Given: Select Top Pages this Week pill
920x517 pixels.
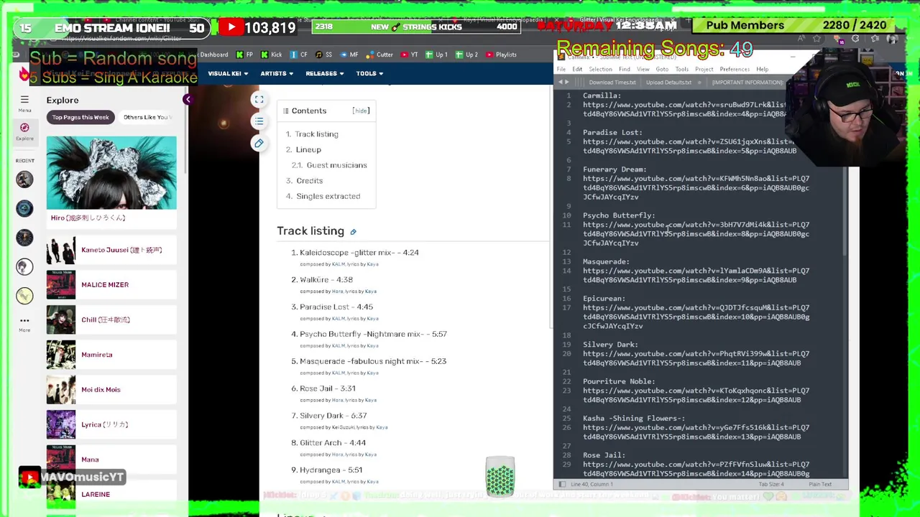Looking at the screenshot, I should click(x=80, y=117).
